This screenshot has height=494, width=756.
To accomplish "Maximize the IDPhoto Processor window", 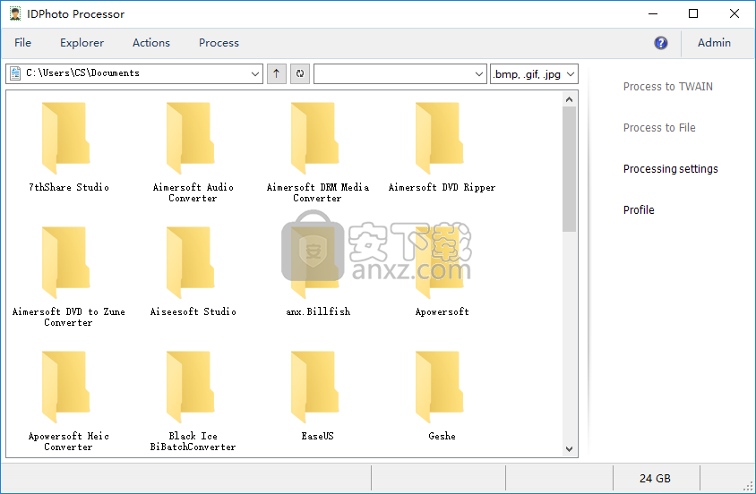I will click(692, 14).
